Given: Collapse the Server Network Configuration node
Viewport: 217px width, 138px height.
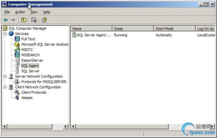Looking at the screenshot, I should click(5, 76).
